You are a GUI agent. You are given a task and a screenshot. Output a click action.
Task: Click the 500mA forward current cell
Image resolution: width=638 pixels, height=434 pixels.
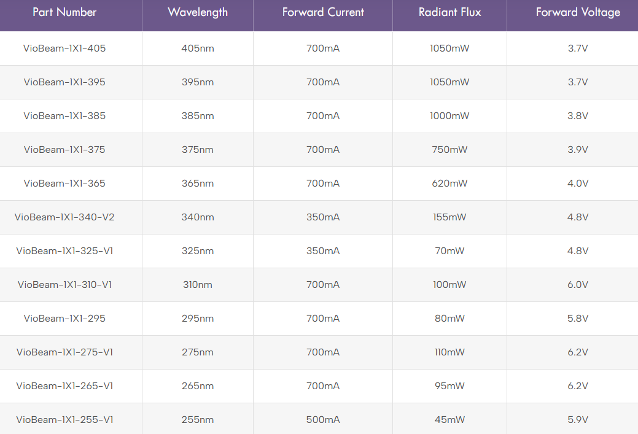coord(323,420)
